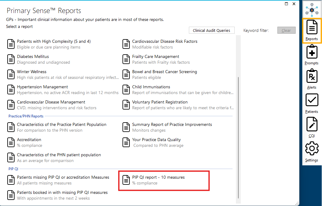Open Characteristics of the PHN patient population
The height and width of the screenshot is (206, 322).
(59, 155)
